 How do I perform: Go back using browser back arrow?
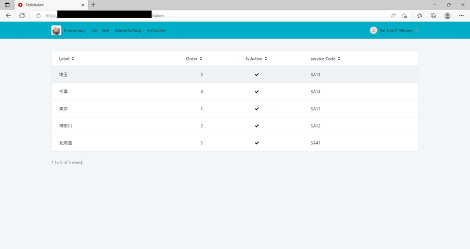(8, 16)
